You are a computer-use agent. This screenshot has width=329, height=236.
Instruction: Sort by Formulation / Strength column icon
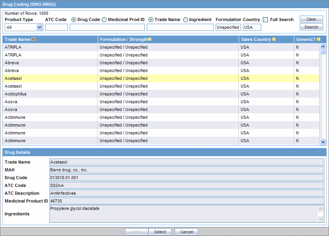pos(150,39)
